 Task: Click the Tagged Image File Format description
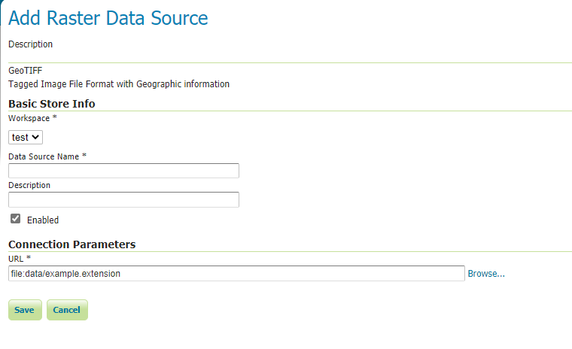point(119,84)
